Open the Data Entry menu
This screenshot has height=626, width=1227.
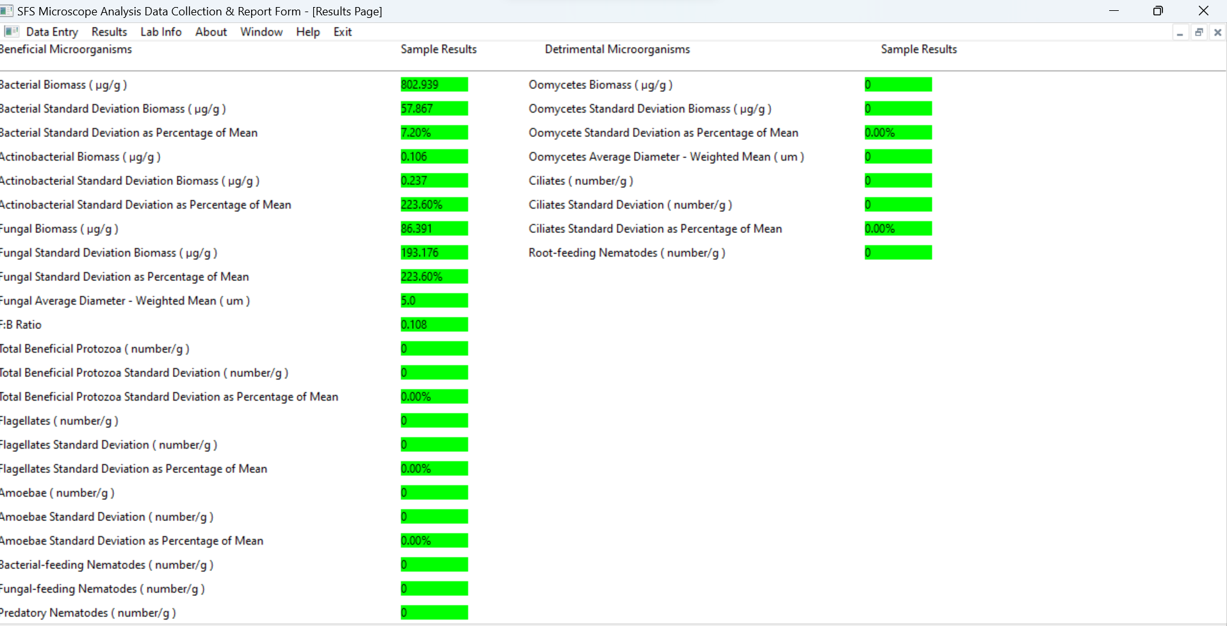coord(52,32)
